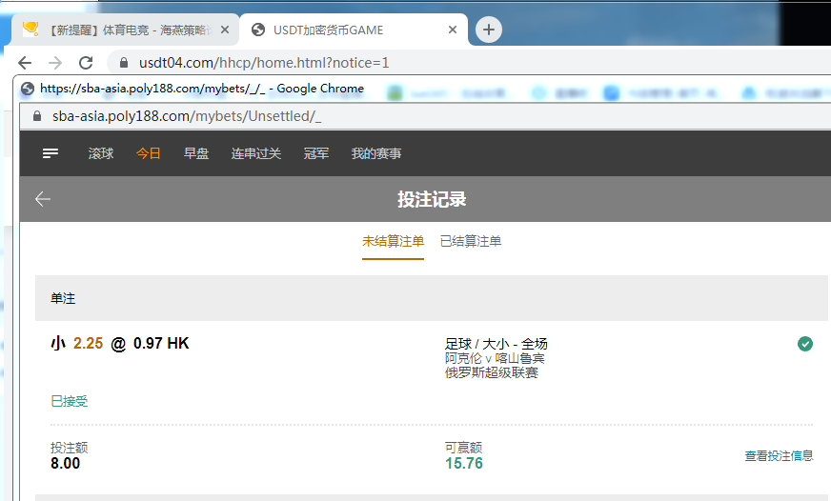Open 早盘 in the navigation bar
The height and width of the screenshot is (501, 831).
196,153
